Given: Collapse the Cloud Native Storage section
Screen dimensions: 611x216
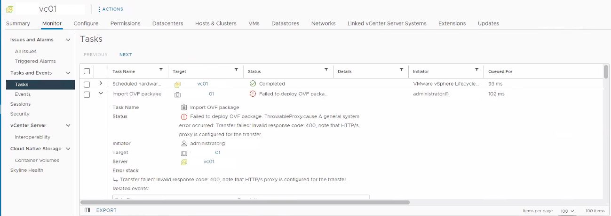Looking at the screenshot, I should tap(68, 149).
